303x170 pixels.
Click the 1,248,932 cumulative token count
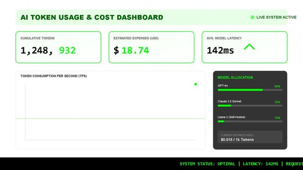coord(48,51)
